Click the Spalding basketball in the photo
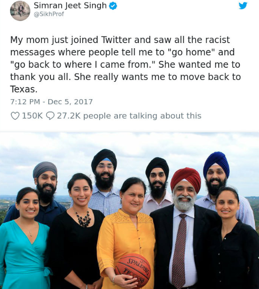 133,270
